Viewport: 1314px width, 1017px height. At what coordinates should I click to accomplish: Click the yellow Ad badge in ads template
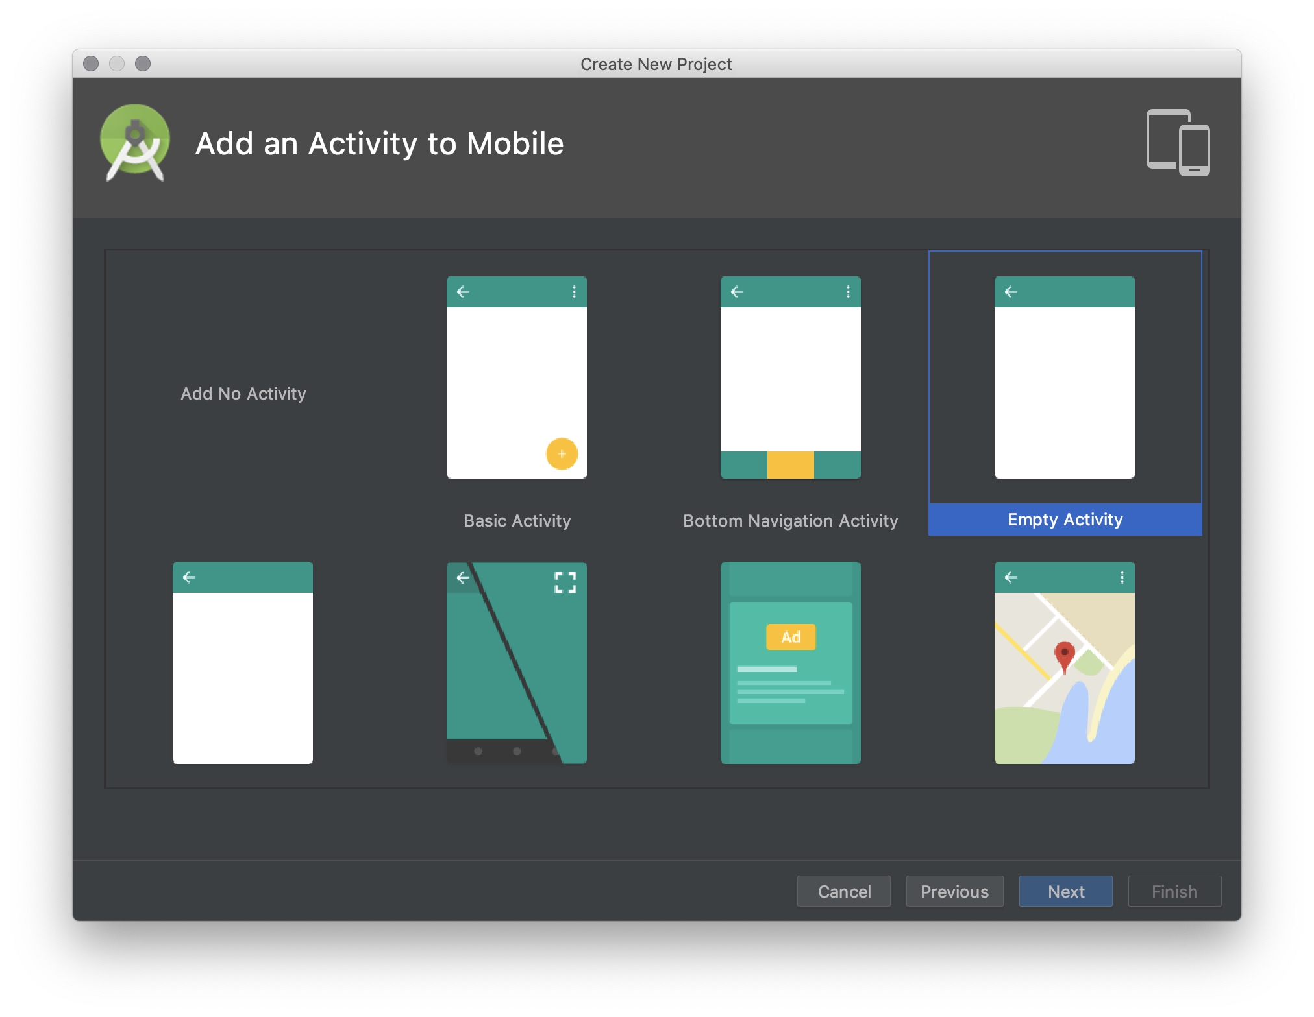pos(790,637)
